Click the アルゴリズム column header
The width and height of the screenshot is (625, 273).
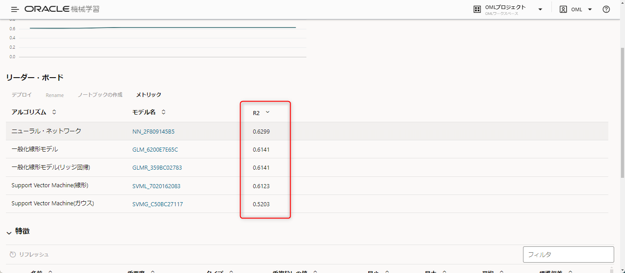(29, 112)
